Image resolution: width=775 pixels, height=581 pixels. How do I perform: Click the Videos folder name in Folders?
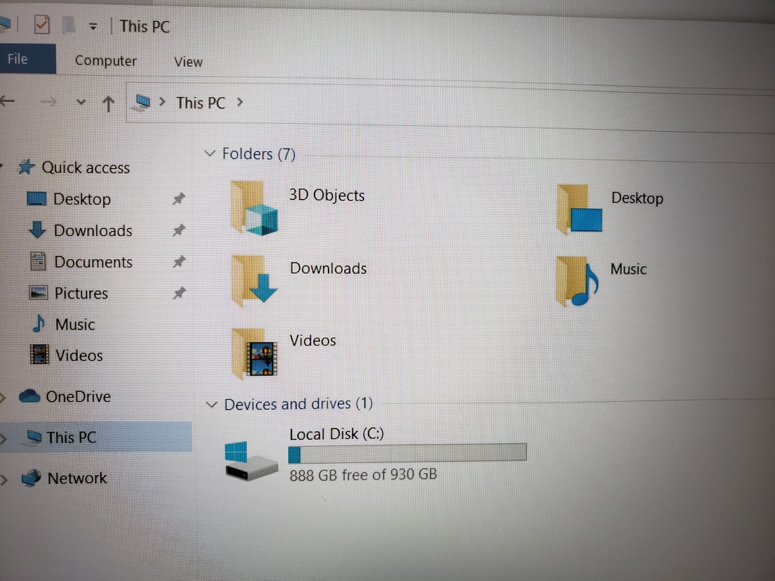coord(313,340)
